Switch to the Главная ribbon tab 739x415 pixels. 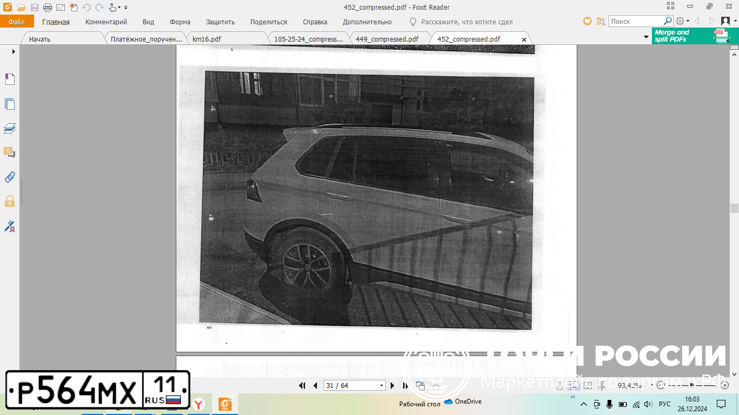[x=56, y=22]
